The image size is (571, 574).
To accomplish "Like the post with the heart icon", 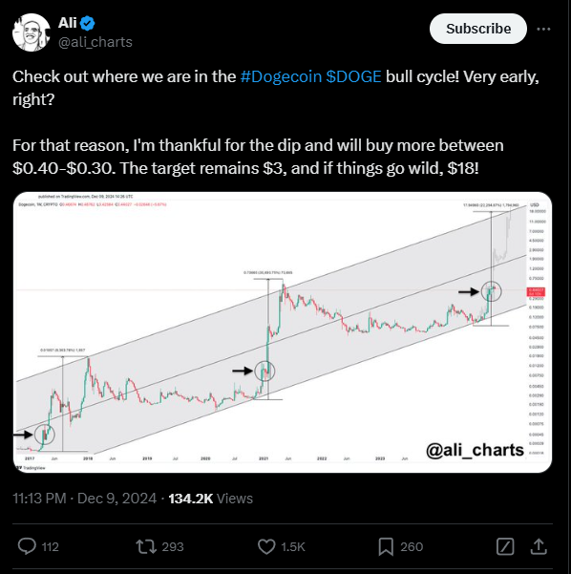I will pos(266,547).
